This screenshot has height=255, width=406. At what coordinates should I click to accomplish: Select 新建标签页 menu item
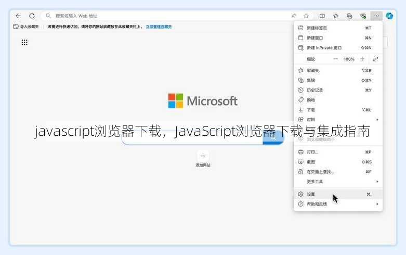[x=338, y=28]
